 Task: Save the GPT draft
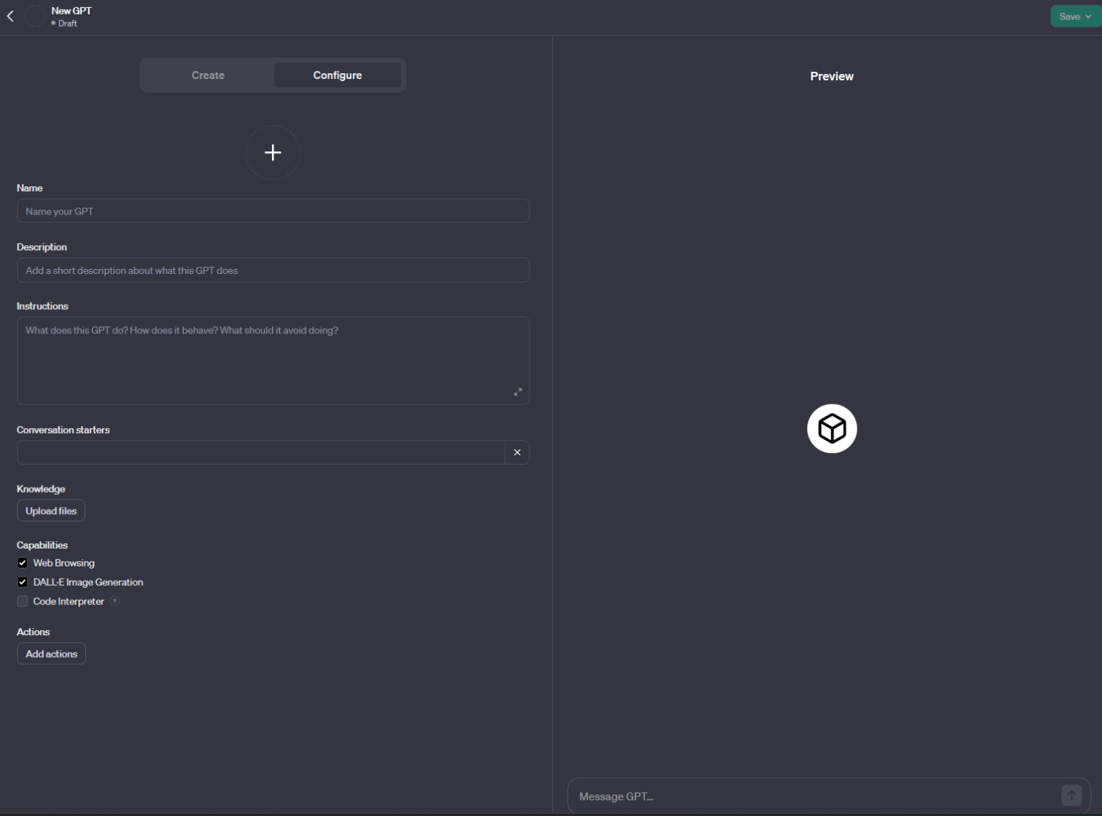(1068, 16)
